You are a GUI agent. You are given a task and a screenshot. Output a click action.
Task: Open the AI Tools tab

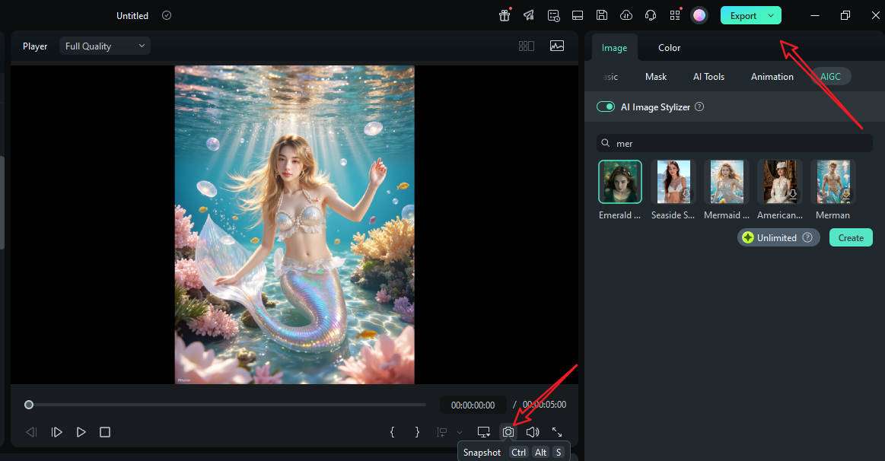(x=709, y=77)
